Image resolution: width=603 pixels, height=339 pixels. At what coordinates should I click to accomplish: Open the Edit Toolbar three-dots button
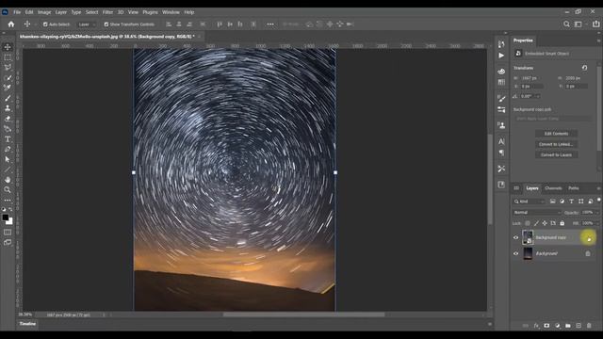click(x=8, y=201)
